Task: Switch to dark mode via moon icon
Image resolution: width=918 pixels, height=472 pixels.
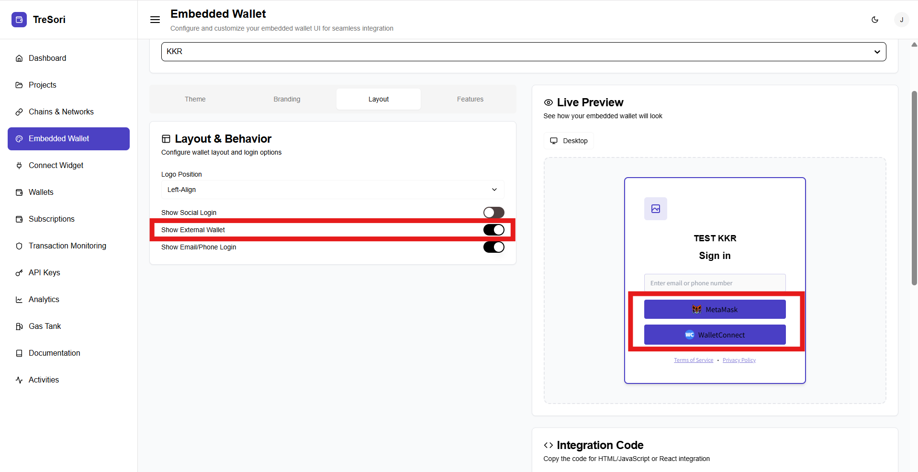Action: [x=874, y=20]
